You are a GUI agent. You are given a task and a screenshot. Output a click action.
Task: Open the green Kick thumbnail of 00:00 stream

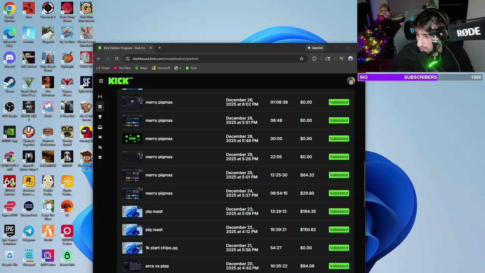(x=132, y=139)
